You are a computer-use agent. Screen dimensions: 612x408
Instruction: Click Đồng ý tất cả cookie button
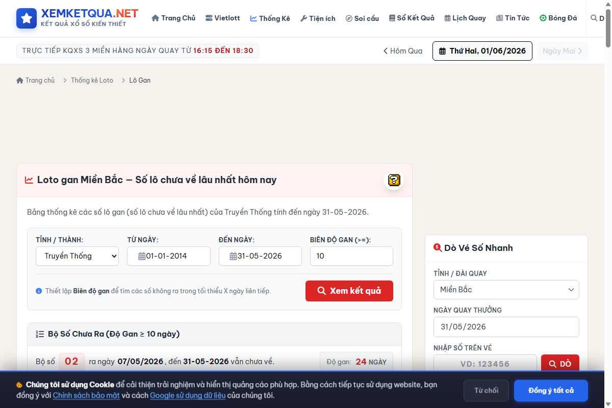click(551, 391)
